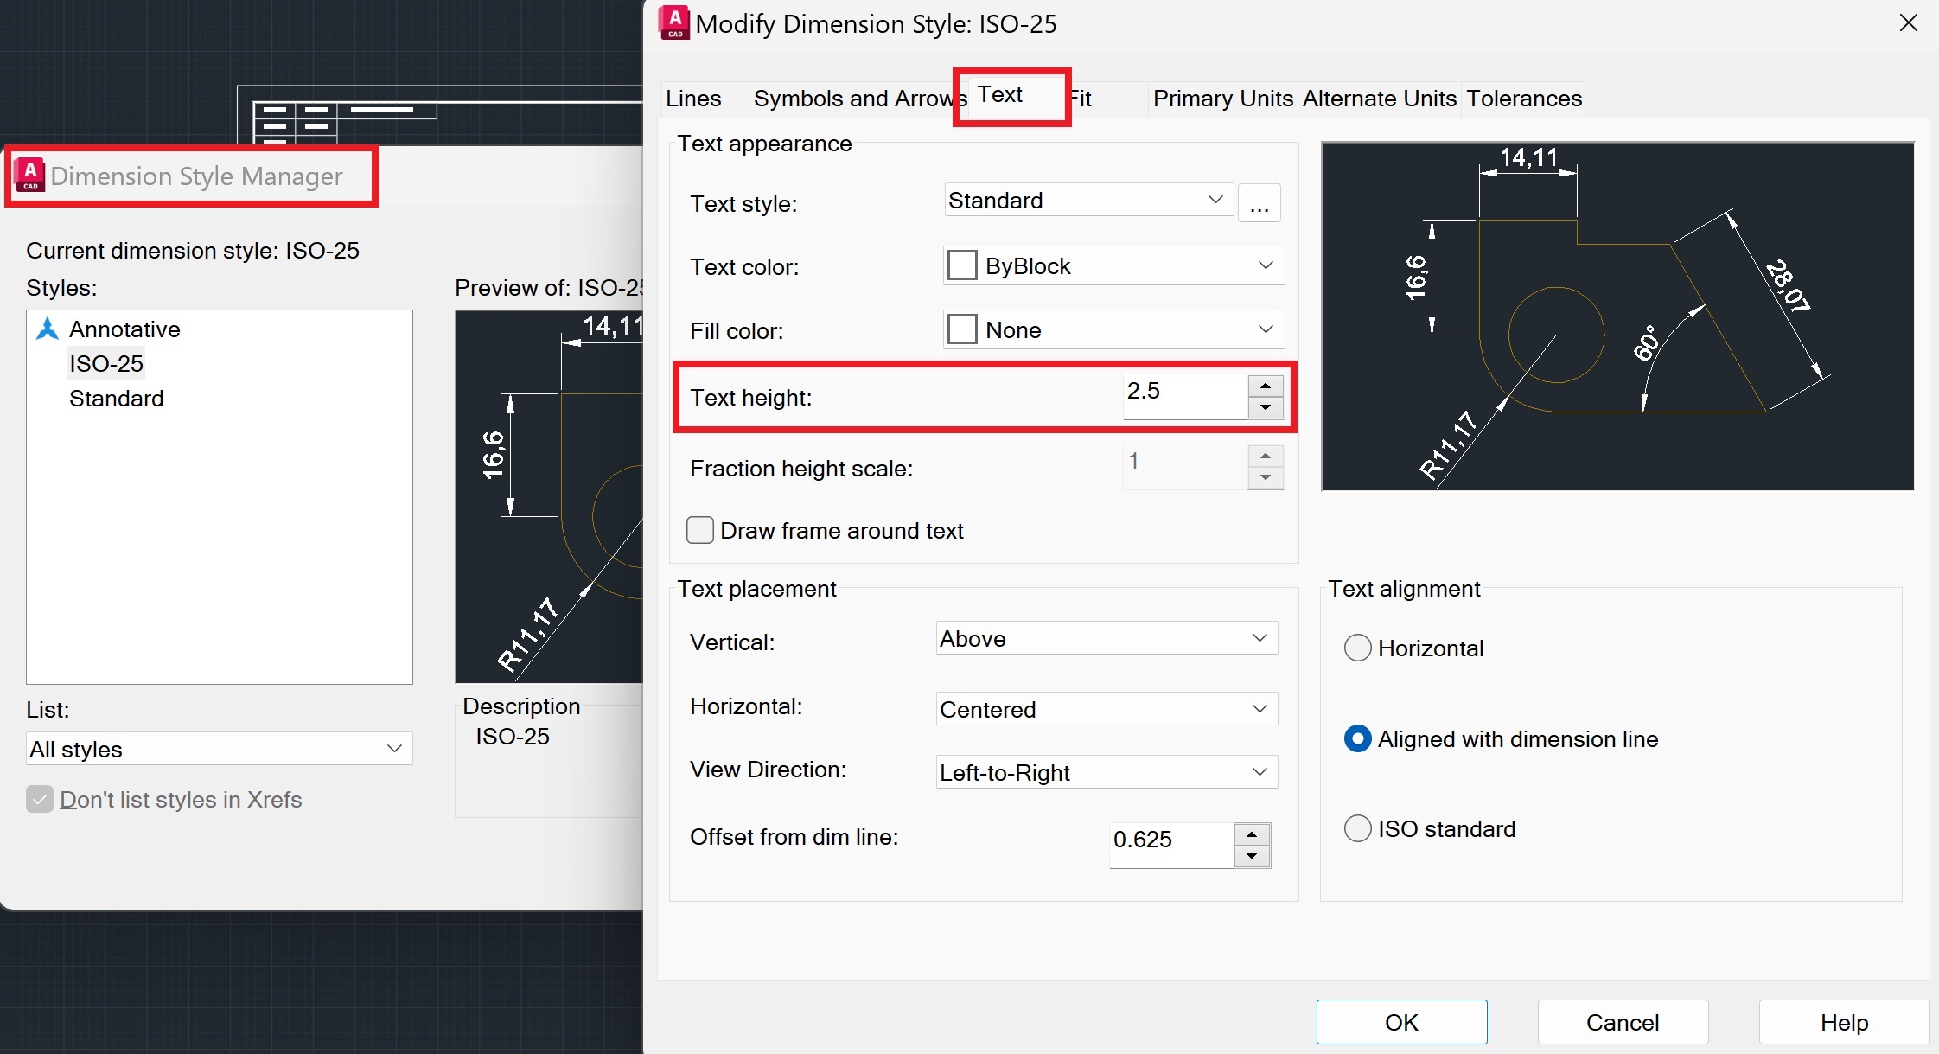Open the Text style dropdown
Viewport: 1939px width, 1054px height.
click(x=1088, y=201)
